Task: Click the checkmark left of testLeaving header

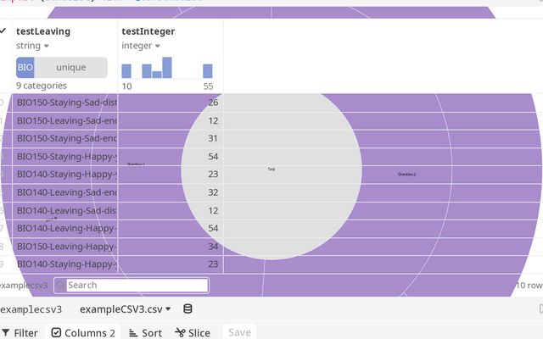Action: pos(3,31)
